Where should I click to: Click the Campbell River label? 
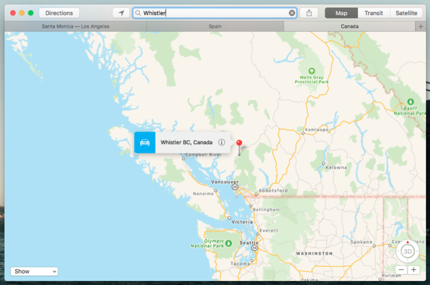[203, 155]
